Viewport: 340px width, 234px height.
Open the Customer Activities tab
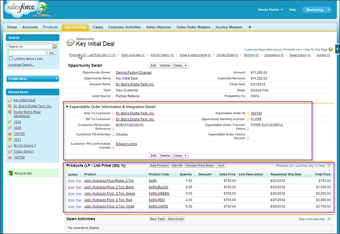coord(124,27)
